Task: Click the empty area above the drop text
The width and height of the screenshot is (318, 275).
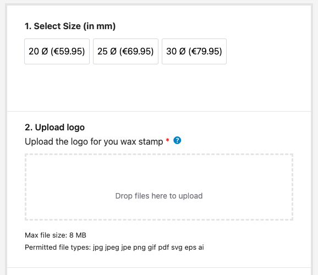Action: [159, 172]
